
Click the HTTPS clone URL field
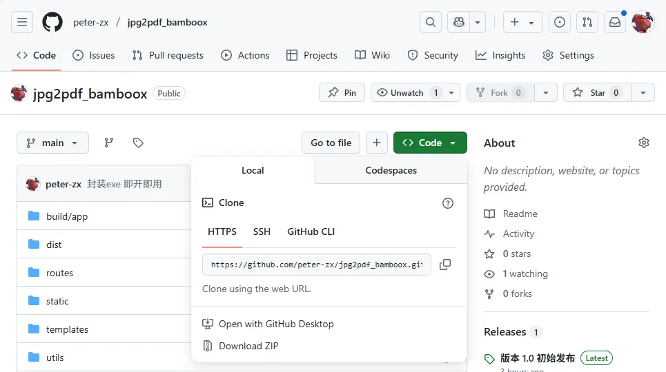click(x=317, y=265)
